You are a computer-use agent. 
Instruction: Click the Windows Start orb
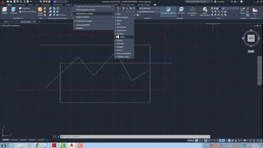click(4, 145)
